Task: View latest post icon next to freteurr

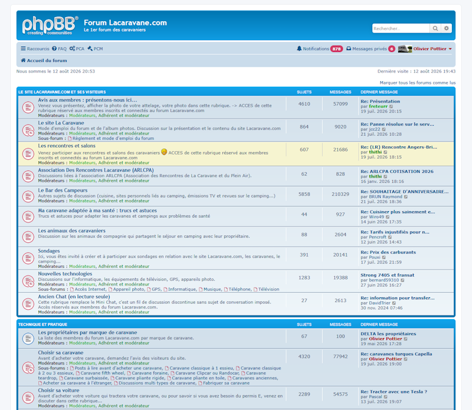Action: 391,106
